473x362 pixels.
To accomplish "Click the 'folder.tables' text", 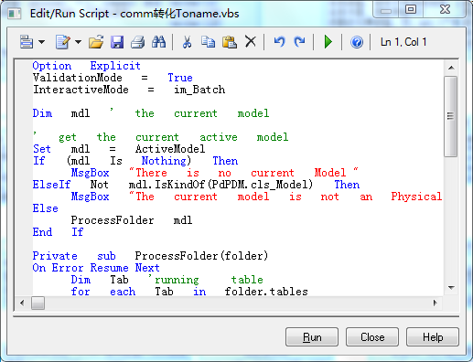I will pos(266,292).
